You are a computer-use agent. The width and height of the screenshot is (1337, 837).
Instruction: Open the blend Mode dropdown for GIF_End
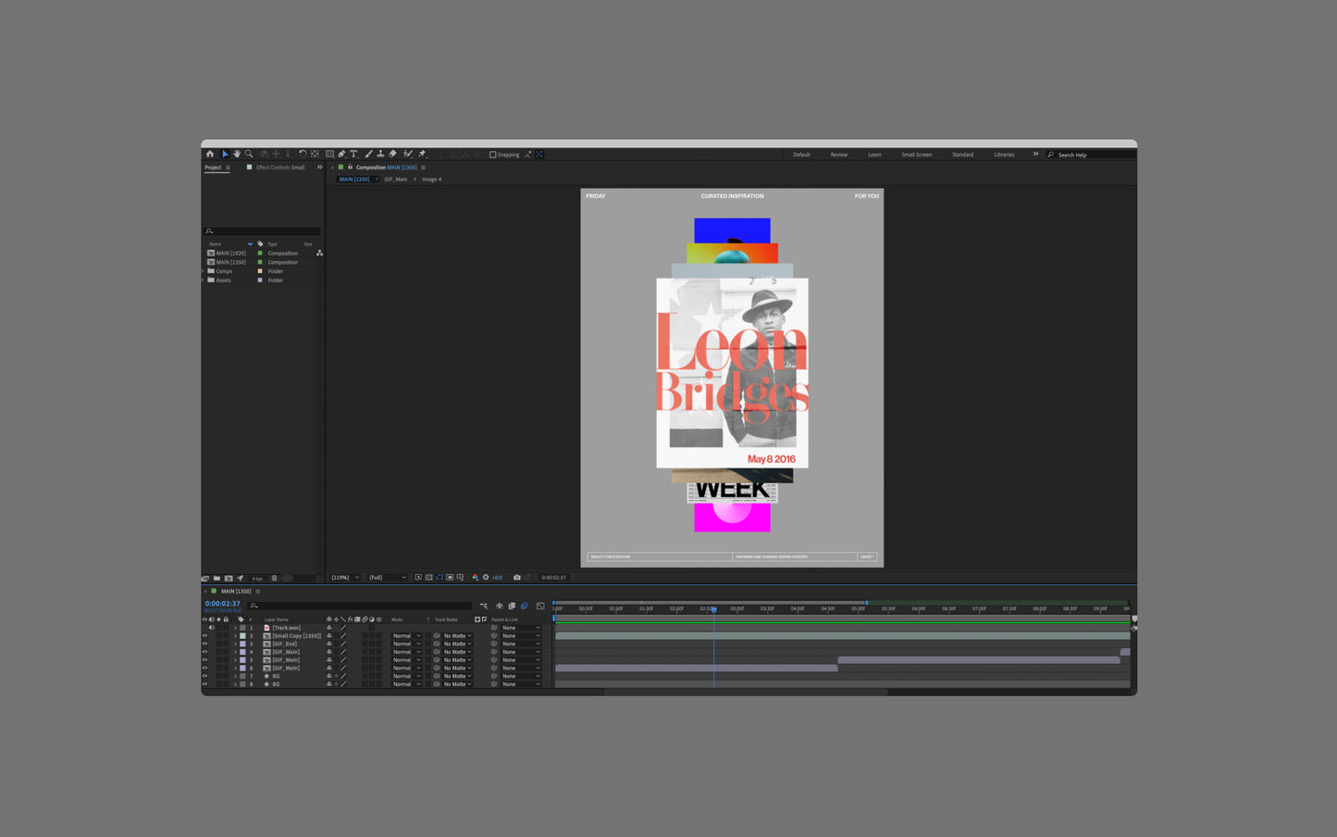406,643
